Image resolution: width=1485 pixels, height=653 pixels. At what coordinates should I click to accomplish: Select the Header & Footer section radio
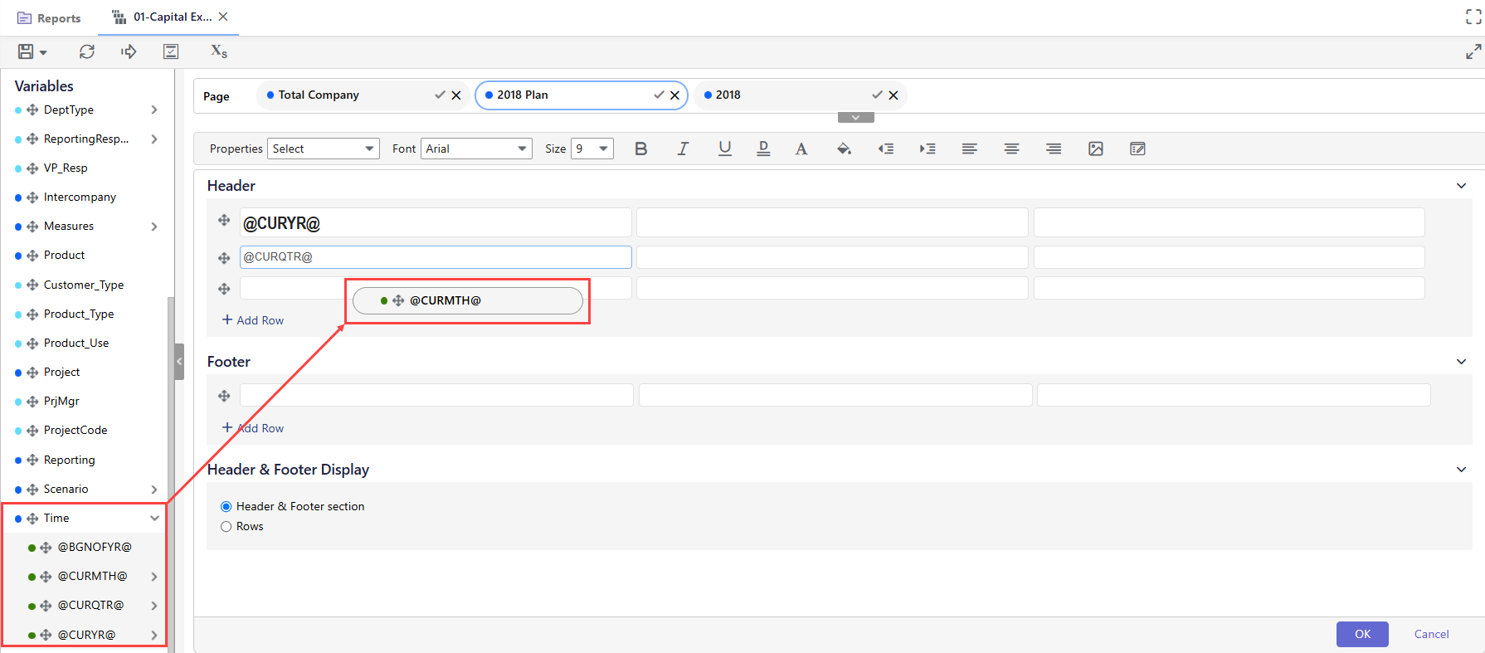[226, 506]
